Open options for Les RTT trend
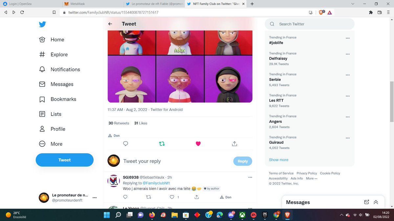Viewport: 394px width, 221px height. click(x=348, y=96)
